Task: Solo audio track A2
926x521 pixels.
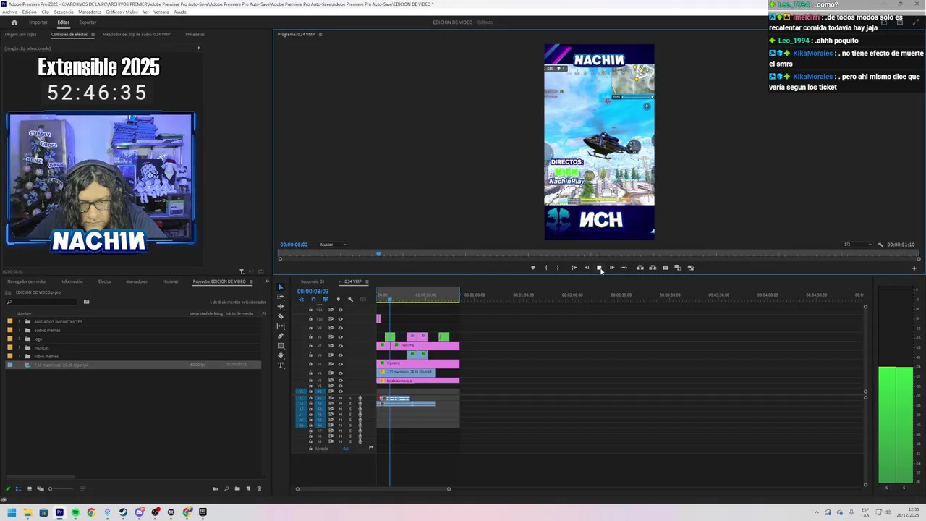Action: click(350, 404)
